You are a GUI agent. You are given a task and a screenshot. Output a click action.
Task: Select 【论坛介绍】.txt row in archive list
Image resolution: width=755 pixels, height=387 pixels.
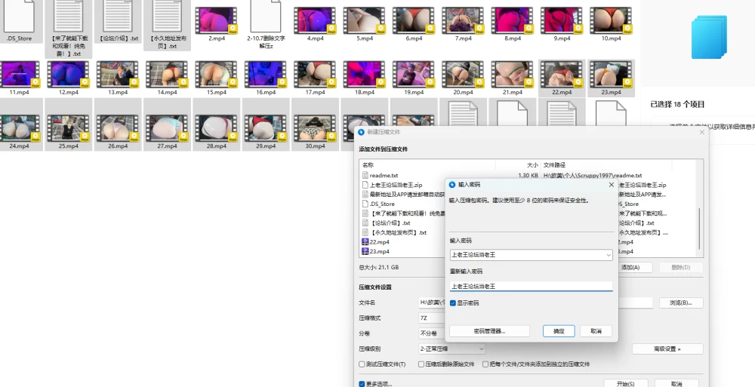tap(403, 223)
